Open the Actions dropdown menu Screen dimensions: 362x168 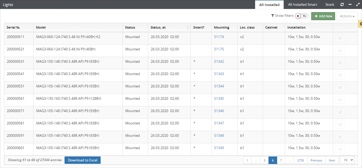click(347, 16)
